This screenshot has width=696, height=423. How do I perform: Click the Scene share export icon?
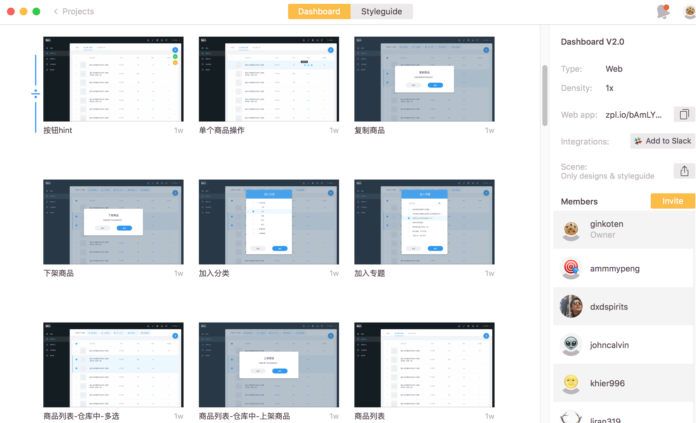tap(684, 171)
